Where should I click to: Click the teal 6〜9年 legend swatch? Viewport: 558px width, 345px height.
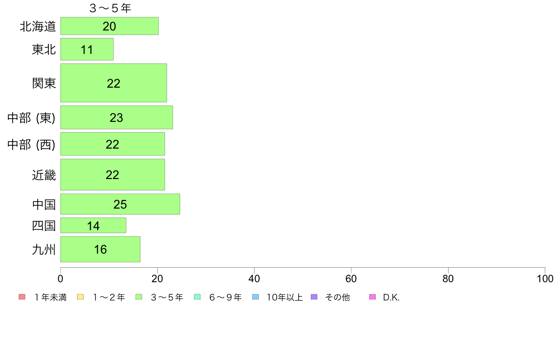click(x=197, y=297)
